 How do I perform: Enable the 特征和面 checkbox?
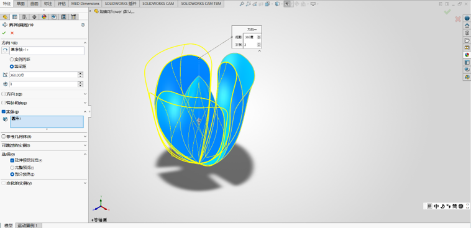(x=4, y=103)
